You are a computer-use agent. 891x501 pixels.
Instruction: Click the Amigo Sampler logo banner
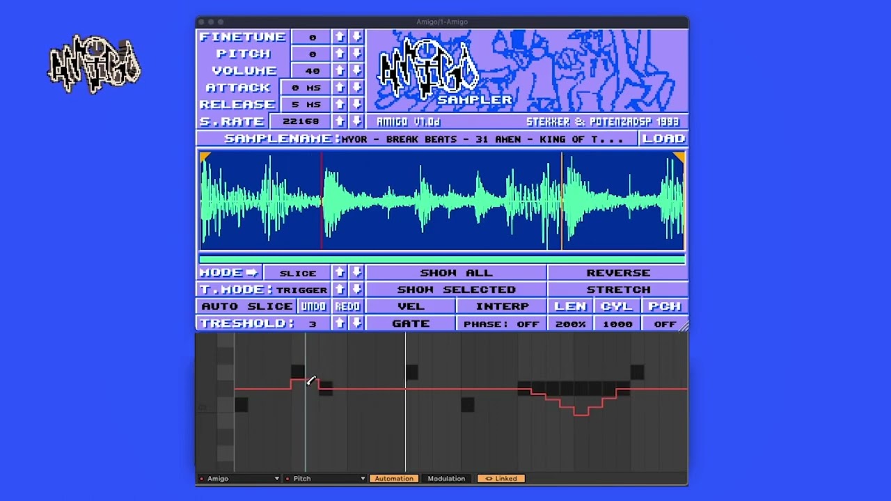coord(527,71)
